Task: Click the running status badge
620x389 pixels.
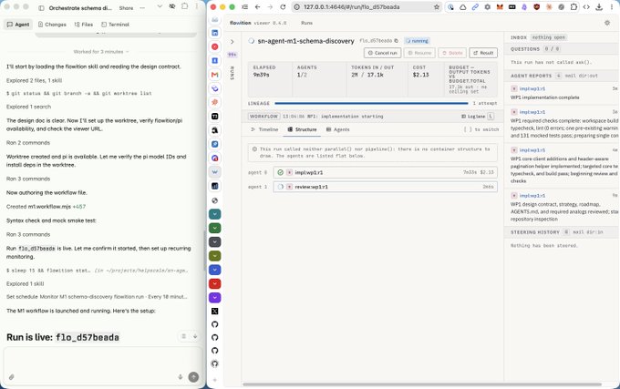Action: coord(418,41)
